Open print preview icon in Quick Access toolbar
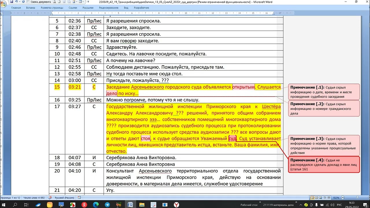This screenshot has height=208, width=370. tap(54, 2)
